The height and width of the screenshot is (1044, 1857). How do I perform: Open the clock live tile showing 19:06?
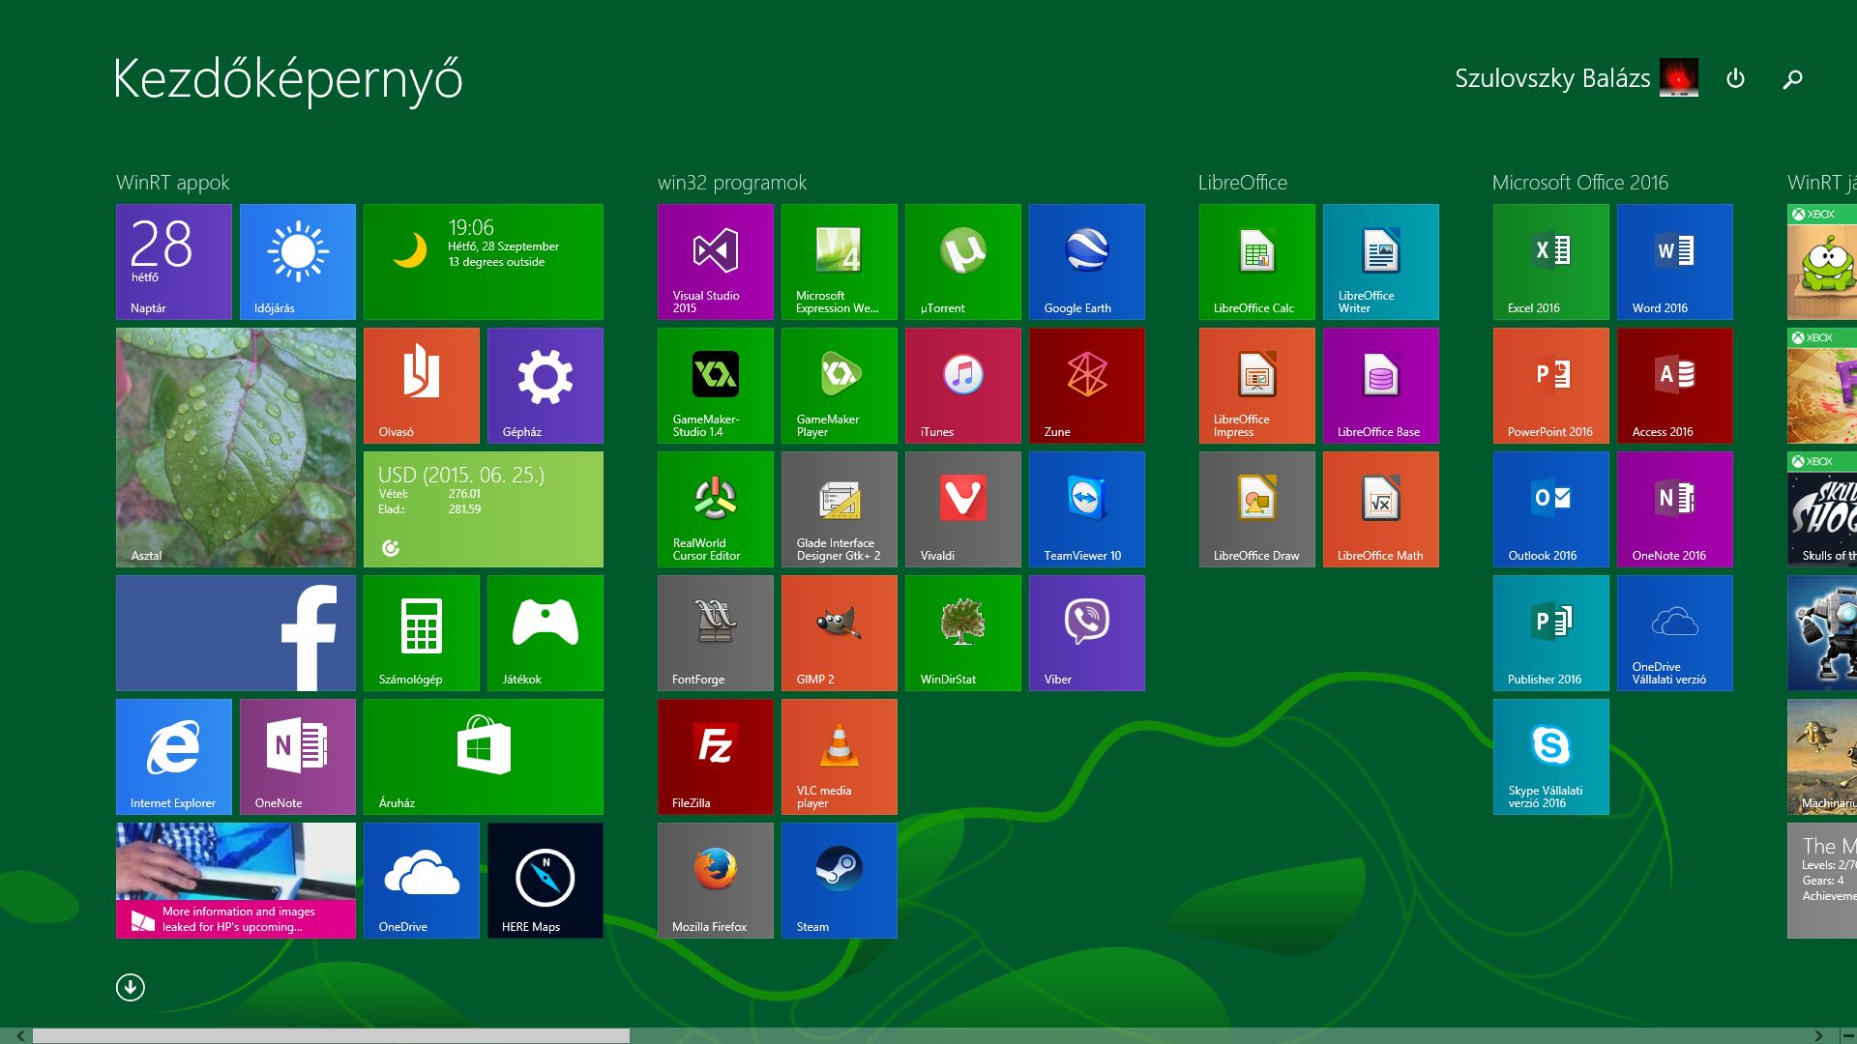click(x=484, y=262)
